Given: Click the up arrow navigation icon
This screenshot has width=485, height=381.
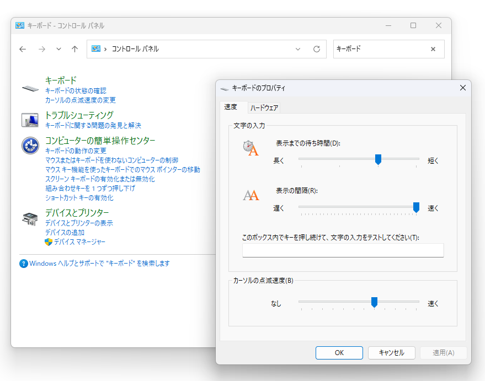Looking at the screenshot, I should coord(74,49).
